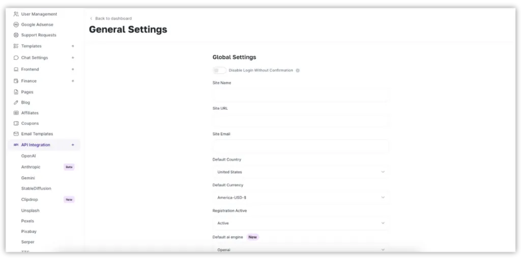Open the Registration Active dropdown

click(x=300, y=223)
